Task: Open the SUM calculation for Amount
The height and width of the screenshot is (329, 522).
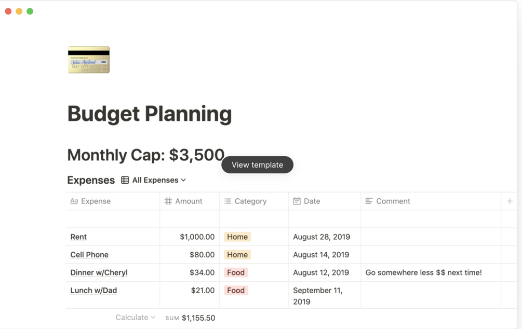Action: 190,318
